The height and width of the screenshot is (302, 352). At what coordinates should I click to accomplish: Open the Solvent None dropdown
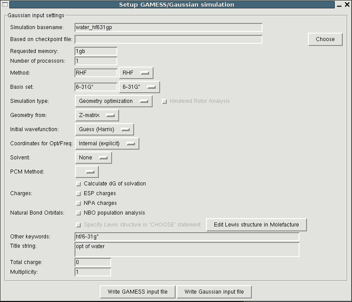pos(94,158)
